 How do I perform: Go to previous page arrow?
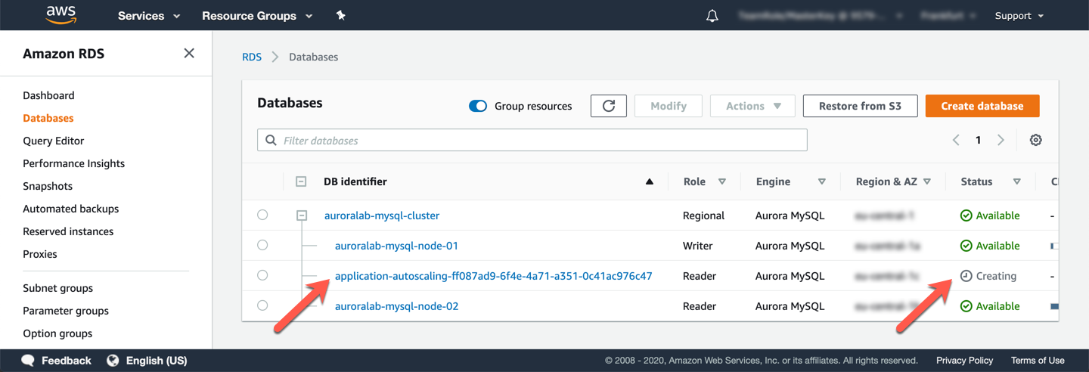point(956,140)
